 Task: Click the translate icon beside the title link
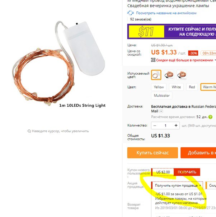point(131,13)
